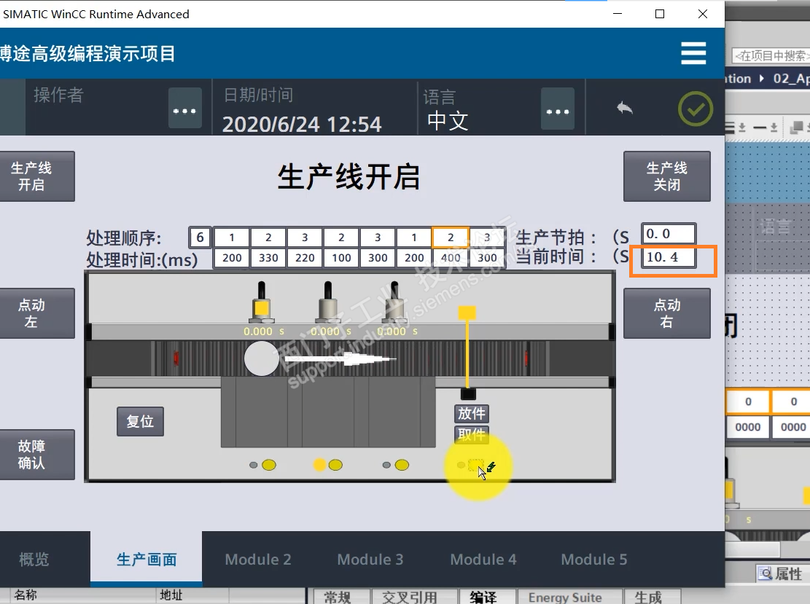Click the 中文 language value

tap(448, 122)
